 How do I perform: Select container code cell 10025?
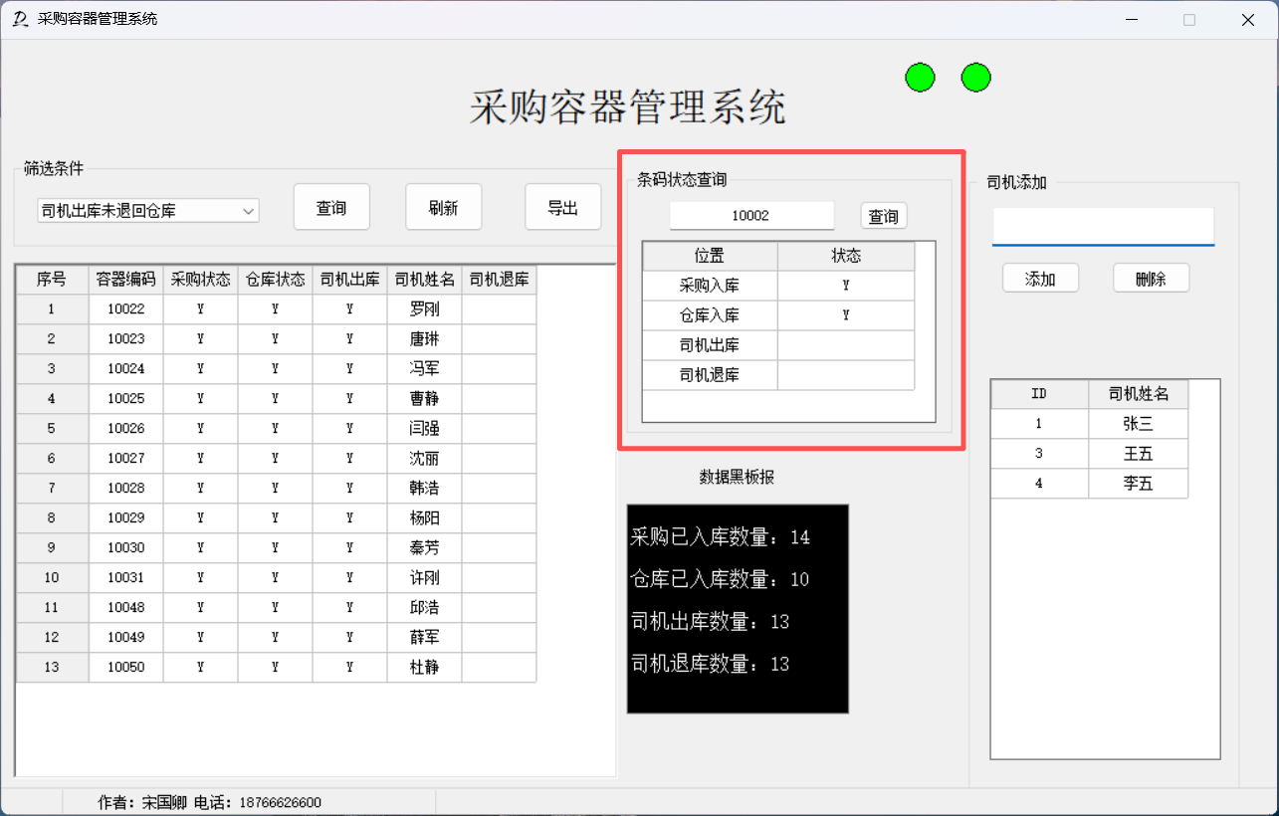(x=126, y=399)
